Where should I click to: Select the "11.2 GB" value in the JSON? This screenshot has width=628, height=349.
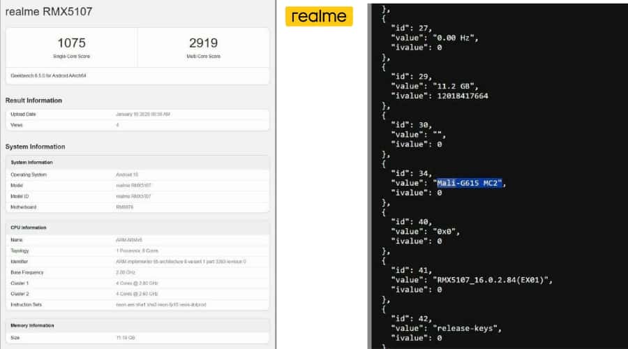click(456, 86)
